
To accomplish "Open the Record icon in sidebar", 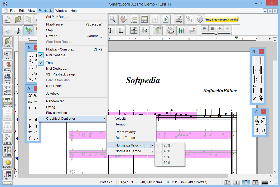I will (7, 151).
